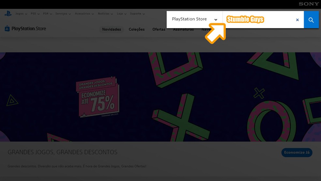321x181 pixels.
Task: Expand the PS4 menu
Action: click(x=48, y=14)
